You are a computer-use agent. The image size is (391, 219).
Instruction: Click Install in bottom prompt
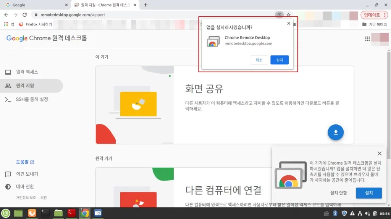[x=368, y=193]
